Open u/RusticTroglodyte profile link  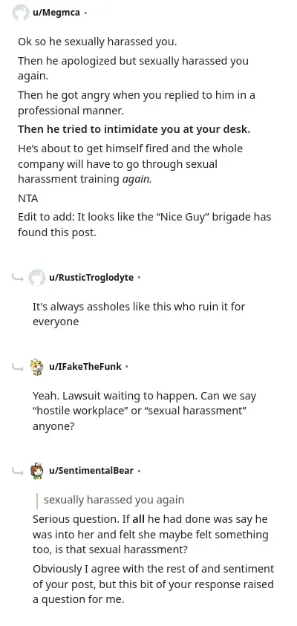tap(91, 278)
